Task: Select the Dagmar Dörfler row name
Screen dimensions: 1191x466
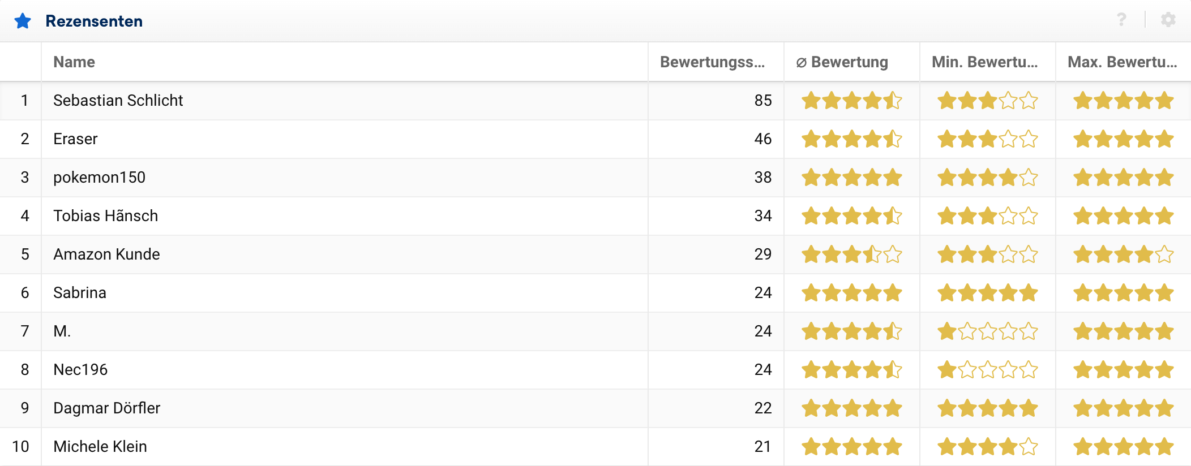Action: [106, 408]
